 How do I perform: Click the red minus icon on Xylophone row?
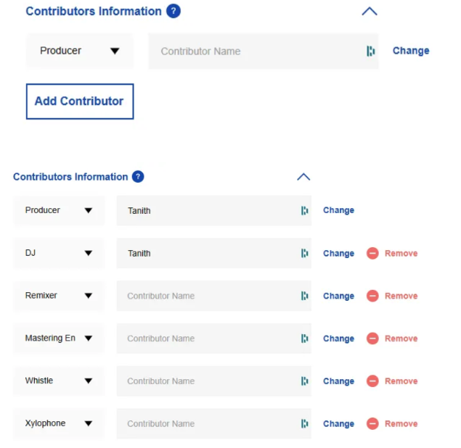[x=372, y=423]
